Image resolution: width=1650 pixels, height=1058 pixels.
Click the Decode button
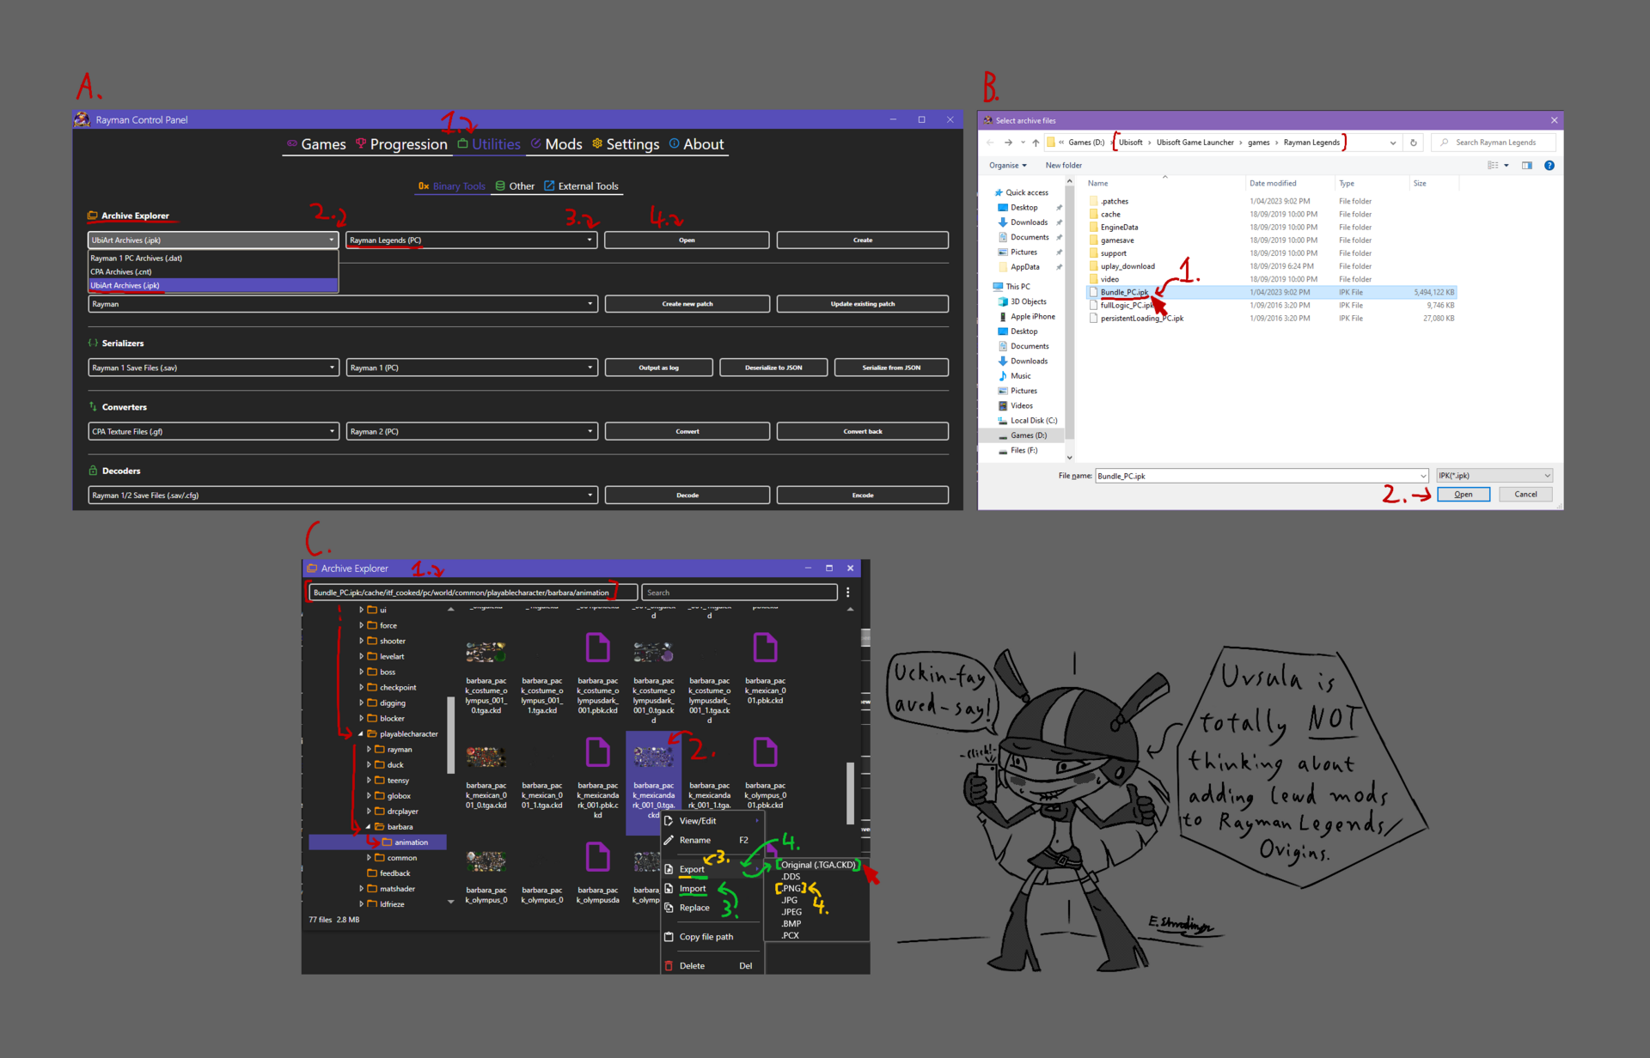687,496
